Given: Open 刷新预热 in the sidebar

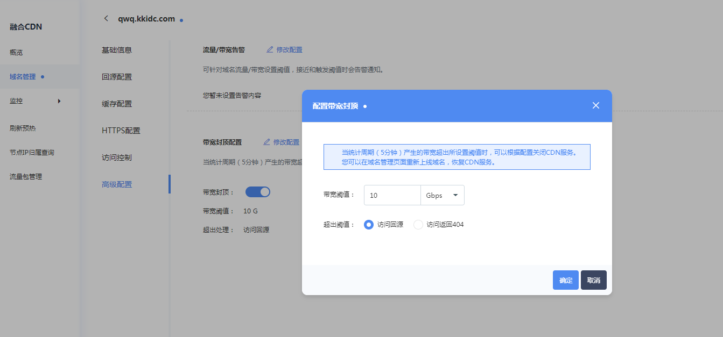Looking at the screenshot, I should pyautogui.click(x=23, y=128).
